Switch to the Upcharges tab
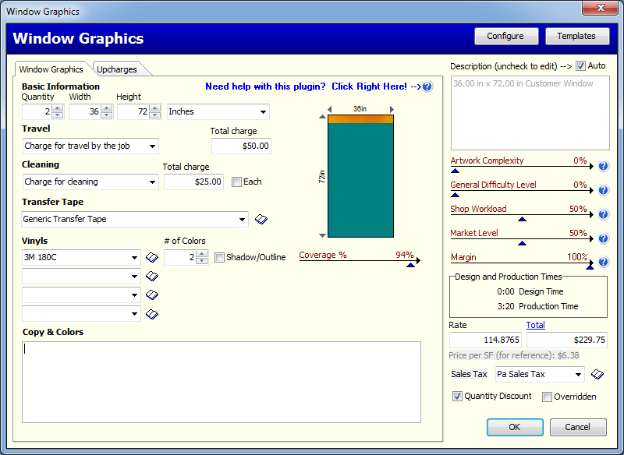The width and height of the screenshot is (624, 455). coord(117,69)
